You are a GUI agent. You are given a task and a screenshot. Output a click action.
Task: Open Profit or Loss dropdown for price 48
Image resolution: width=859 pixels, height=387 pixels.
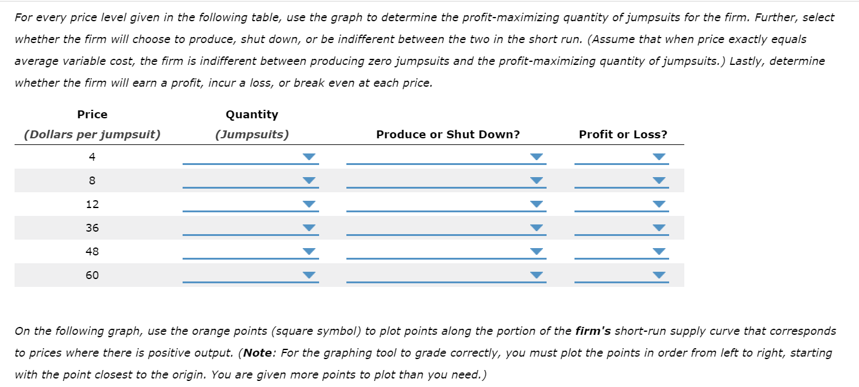[658, 251]
